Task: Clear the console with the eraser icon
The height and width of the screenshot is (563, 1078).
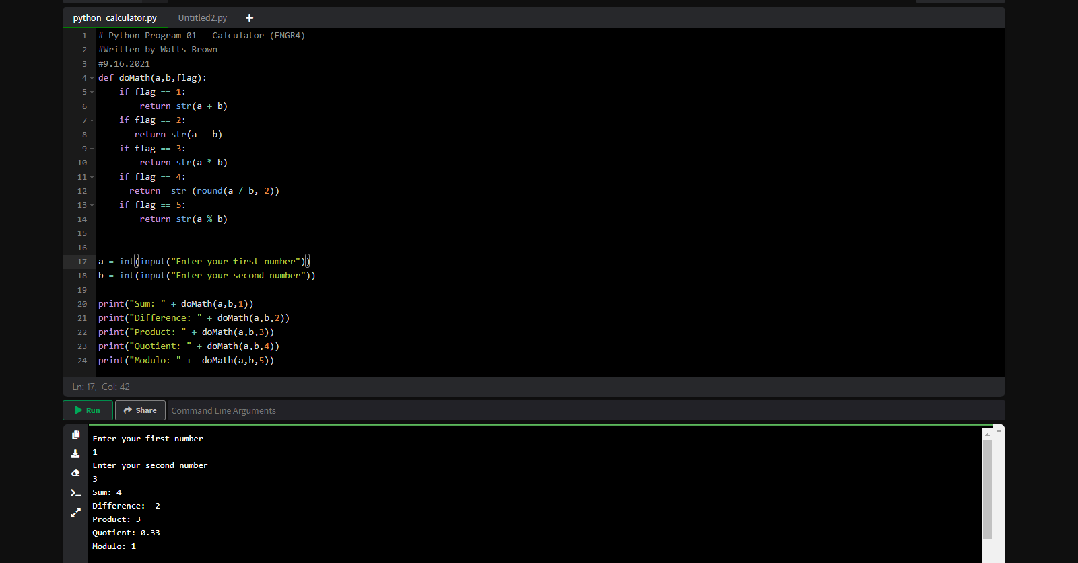Action: click(x=75, y=473)
